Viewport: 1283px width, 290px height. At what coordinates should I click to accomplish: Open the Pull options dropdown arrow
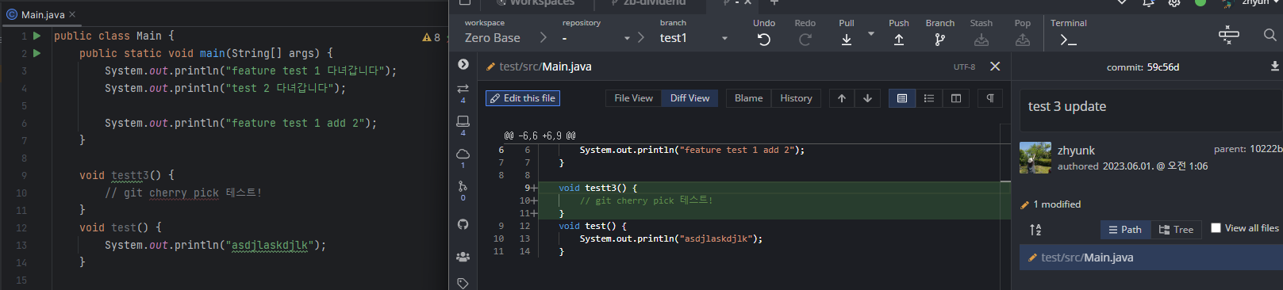871,34
